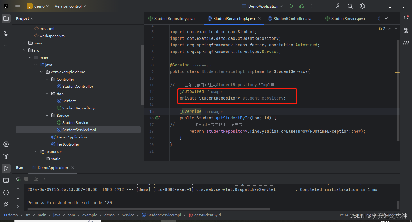Go to next highlighted problem arrow
Viewport: 412px width, 222px height.
(396, 29)
